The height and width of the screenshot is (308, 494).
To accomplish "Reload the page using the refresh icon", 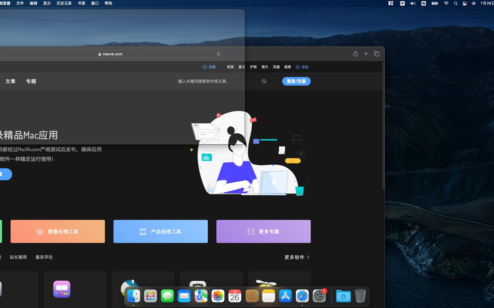I will point(218,54).
